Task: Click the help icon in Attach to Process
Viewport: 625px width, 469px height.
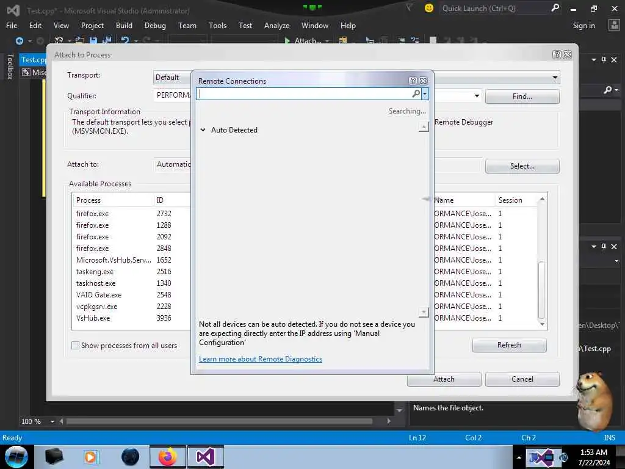Action: (557, 54)
